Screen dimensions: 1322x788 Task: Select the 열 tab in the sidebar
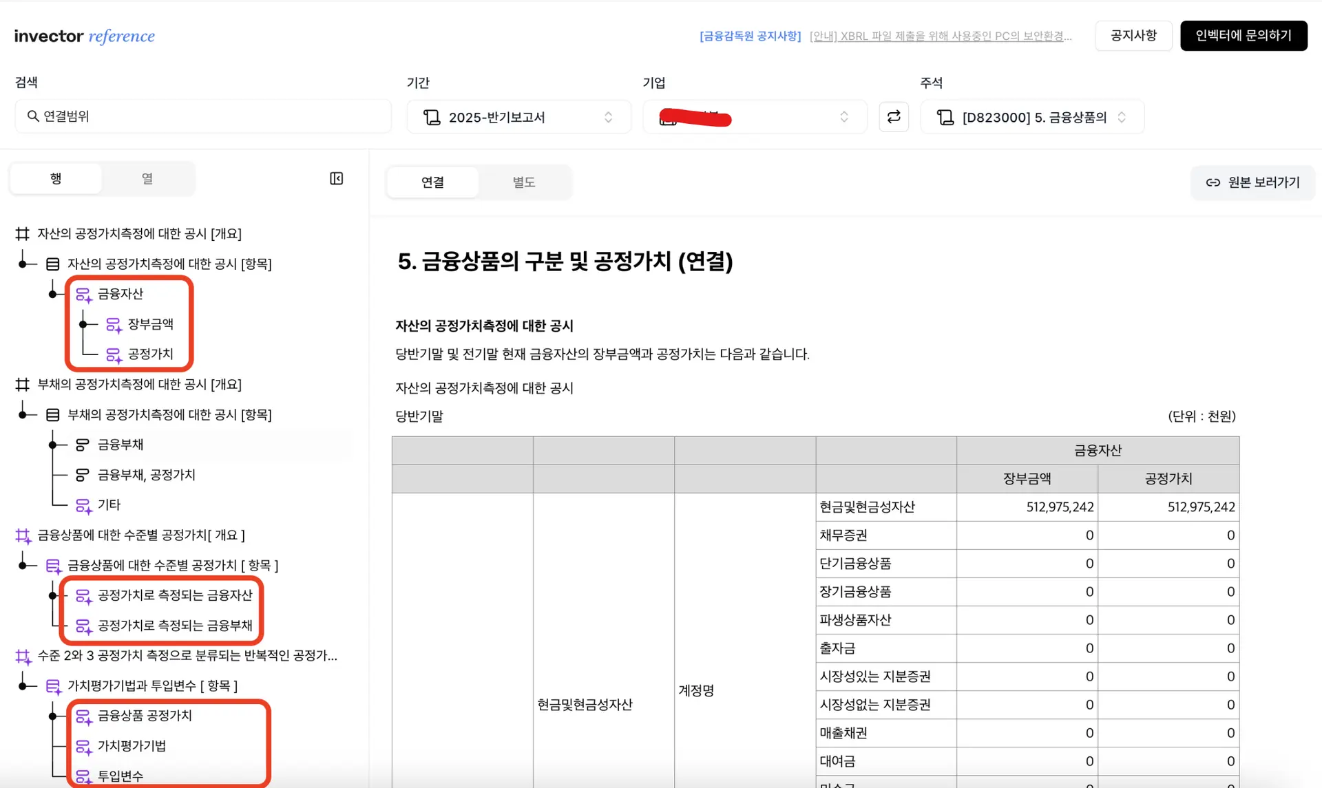tap(147, 178)
